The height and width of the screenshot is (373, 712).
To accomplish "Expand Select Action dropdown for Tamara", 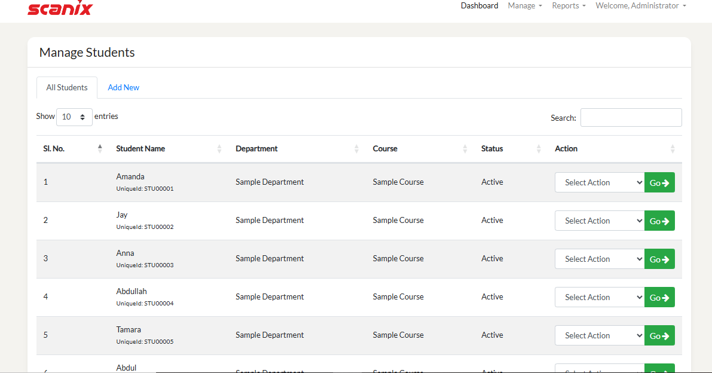I will tap(600, 336).
